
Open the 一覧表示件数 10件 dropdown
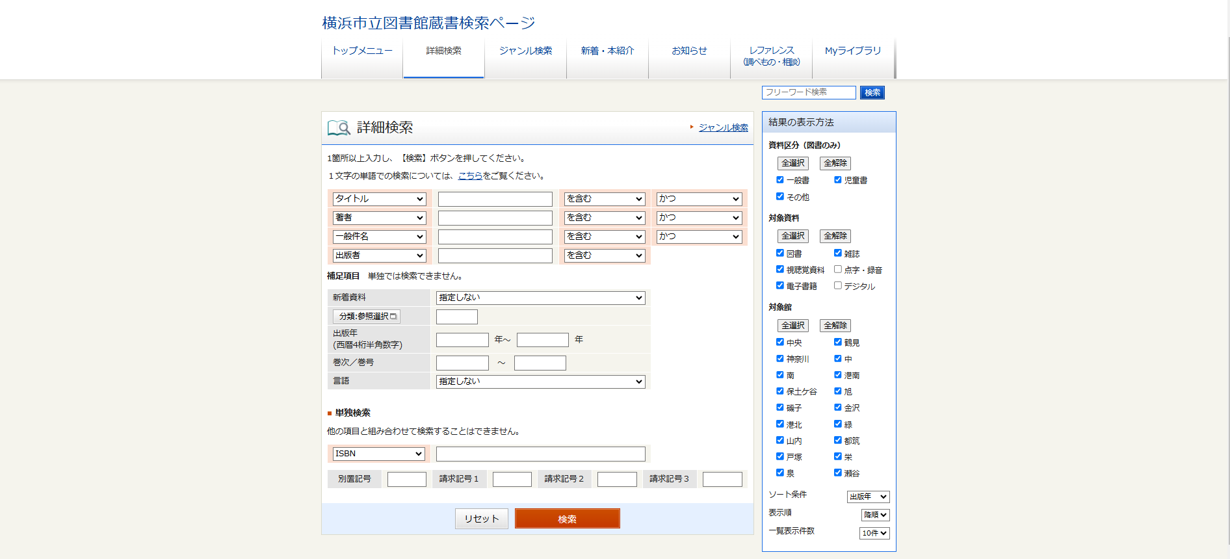pyautogui.click(x=874, y=533)
